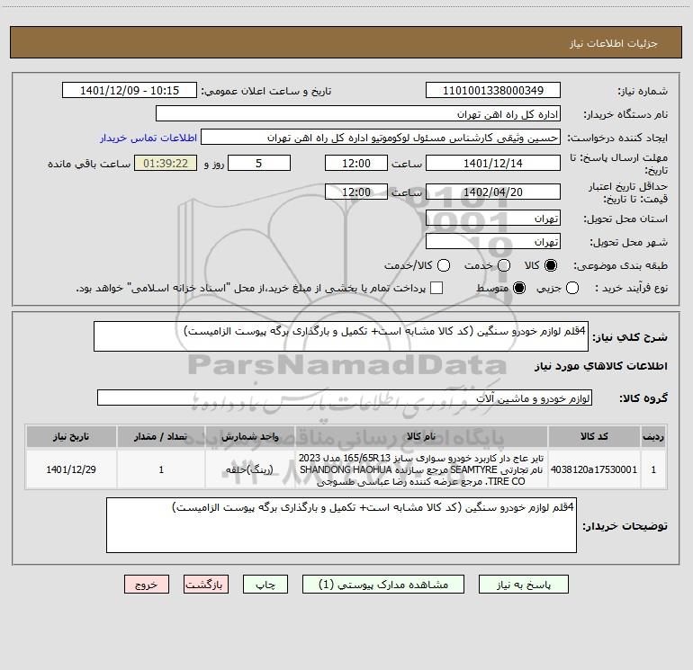Click the شرح کلی نیاز text box
The height and width of the screenshot is (670, 693).
point(341,336)
